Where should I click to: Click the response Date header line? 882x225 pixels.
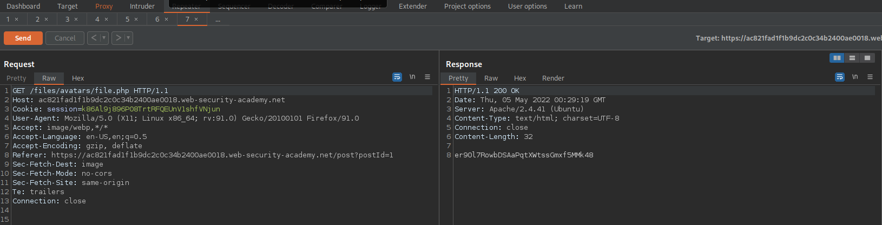pos(530,100)
